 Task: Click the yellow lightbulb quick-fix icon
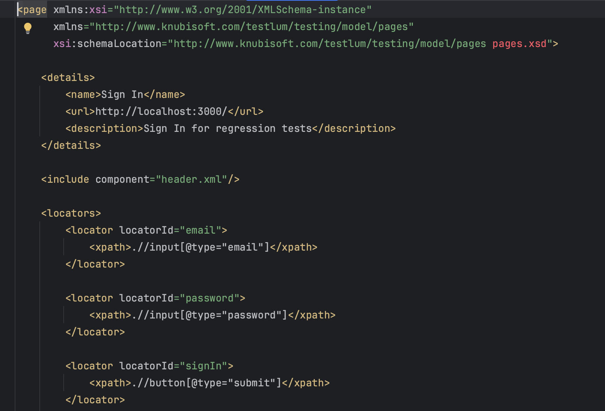coord(28,28)
